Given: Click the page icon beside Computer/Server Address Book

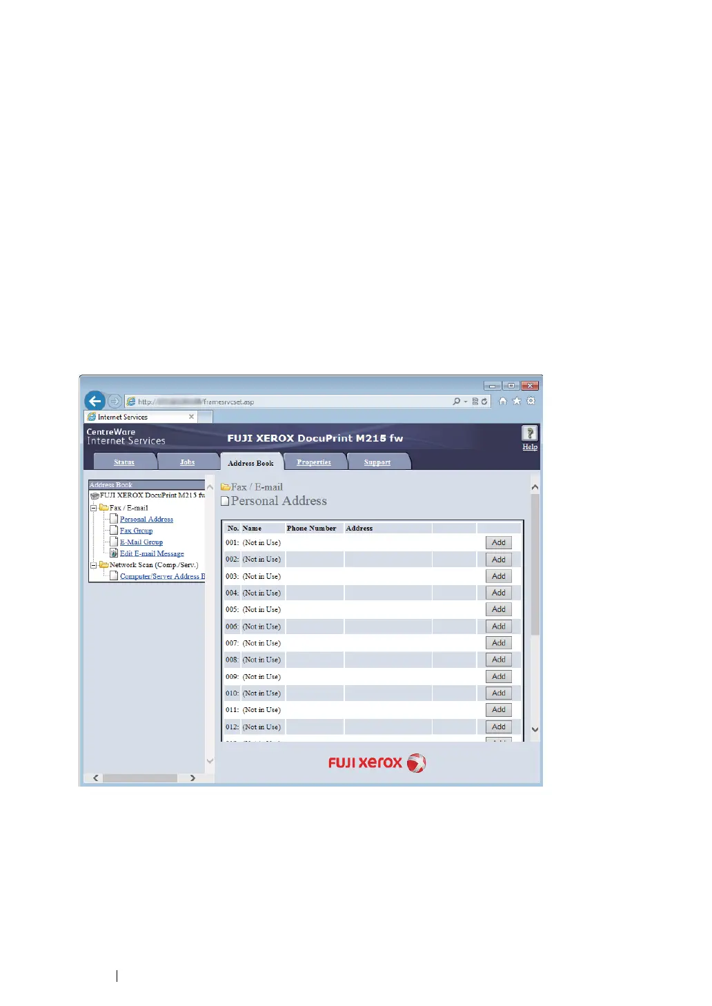Looking at the screenshot, I should (114, 576).
